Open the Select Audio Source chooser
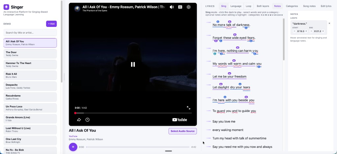The width and height of the screenshot is (337, 154). pyautogui.click(x=182, y=131)
